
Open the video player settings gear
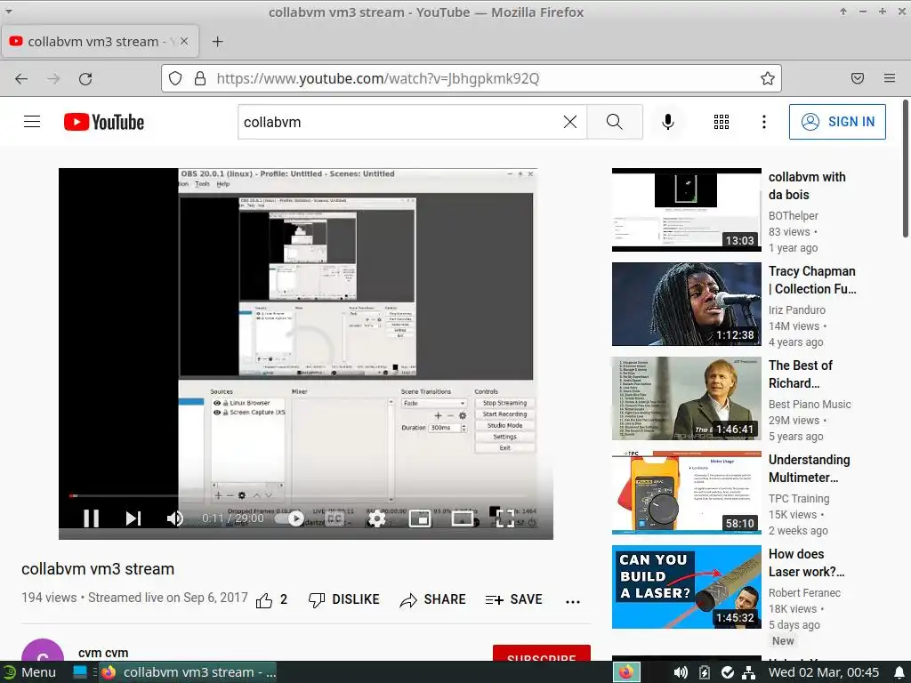pyautogui.click(x=377, y=518)
